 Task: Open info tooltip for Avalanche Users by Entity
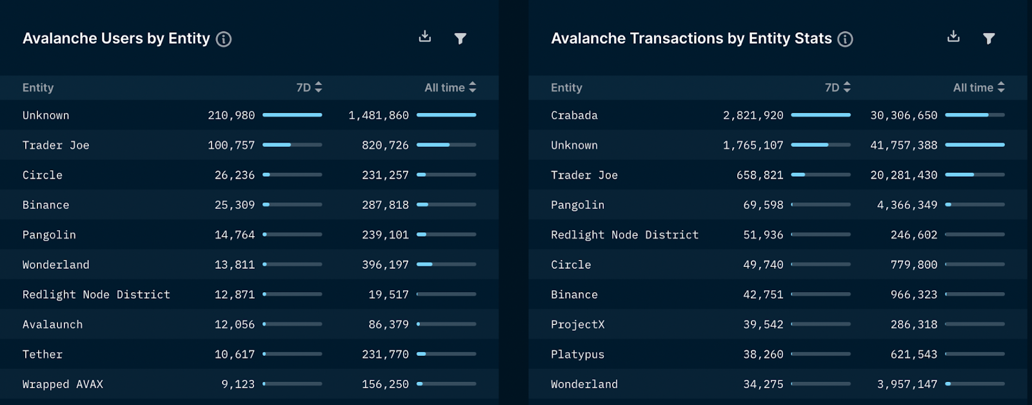coord(224,39)
